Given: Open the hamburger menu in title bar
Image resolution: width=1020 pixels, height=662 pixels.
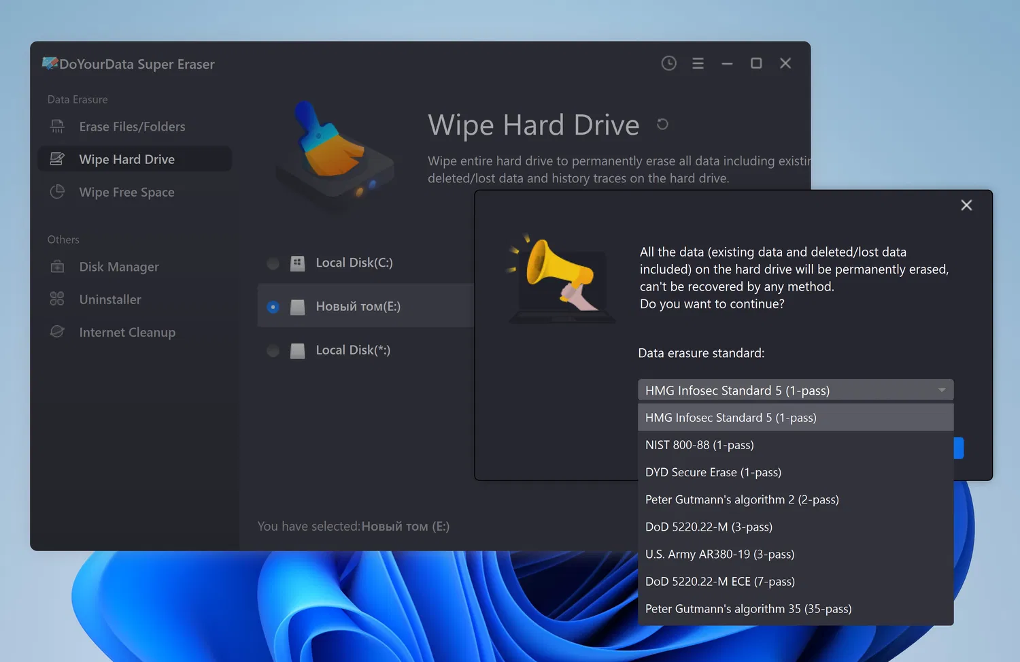Looking at the screenshot, I should [x=698, y=63].
